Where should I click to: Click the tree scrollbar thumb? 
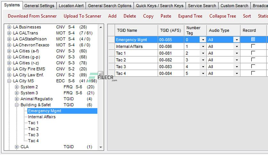pyautogui.click(x=101, y=74)
